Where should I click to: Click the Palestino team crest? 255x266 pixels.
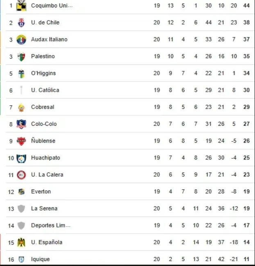(21, 57)
